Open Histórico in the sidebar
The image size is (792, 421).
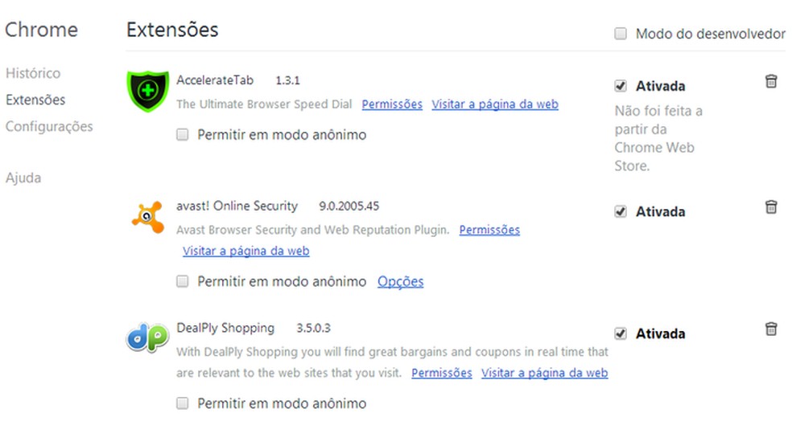click(33, 73)
